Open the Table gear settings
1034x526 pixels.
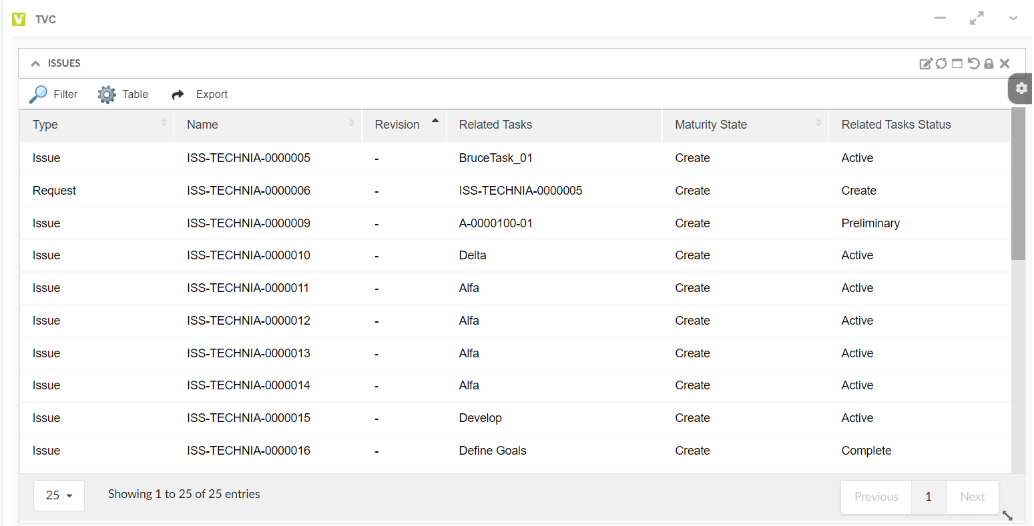(x=123, y=94)
